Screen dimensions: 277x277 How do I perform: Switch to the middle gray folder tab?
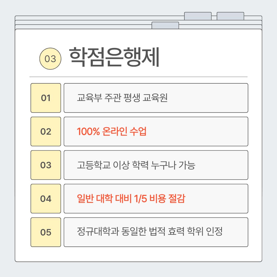(x=198, y=16)
